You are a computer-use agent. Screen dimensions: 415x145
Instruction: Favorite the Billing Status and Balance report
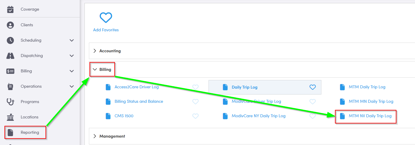point(195,102)
